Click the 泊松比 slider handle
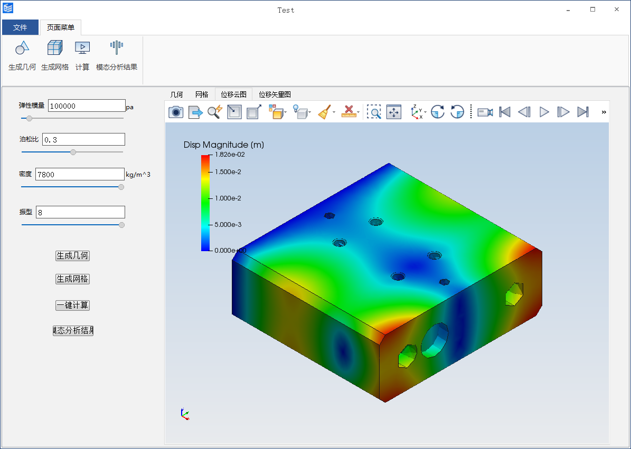Screen dimensions: 631x449 [73, 152]
